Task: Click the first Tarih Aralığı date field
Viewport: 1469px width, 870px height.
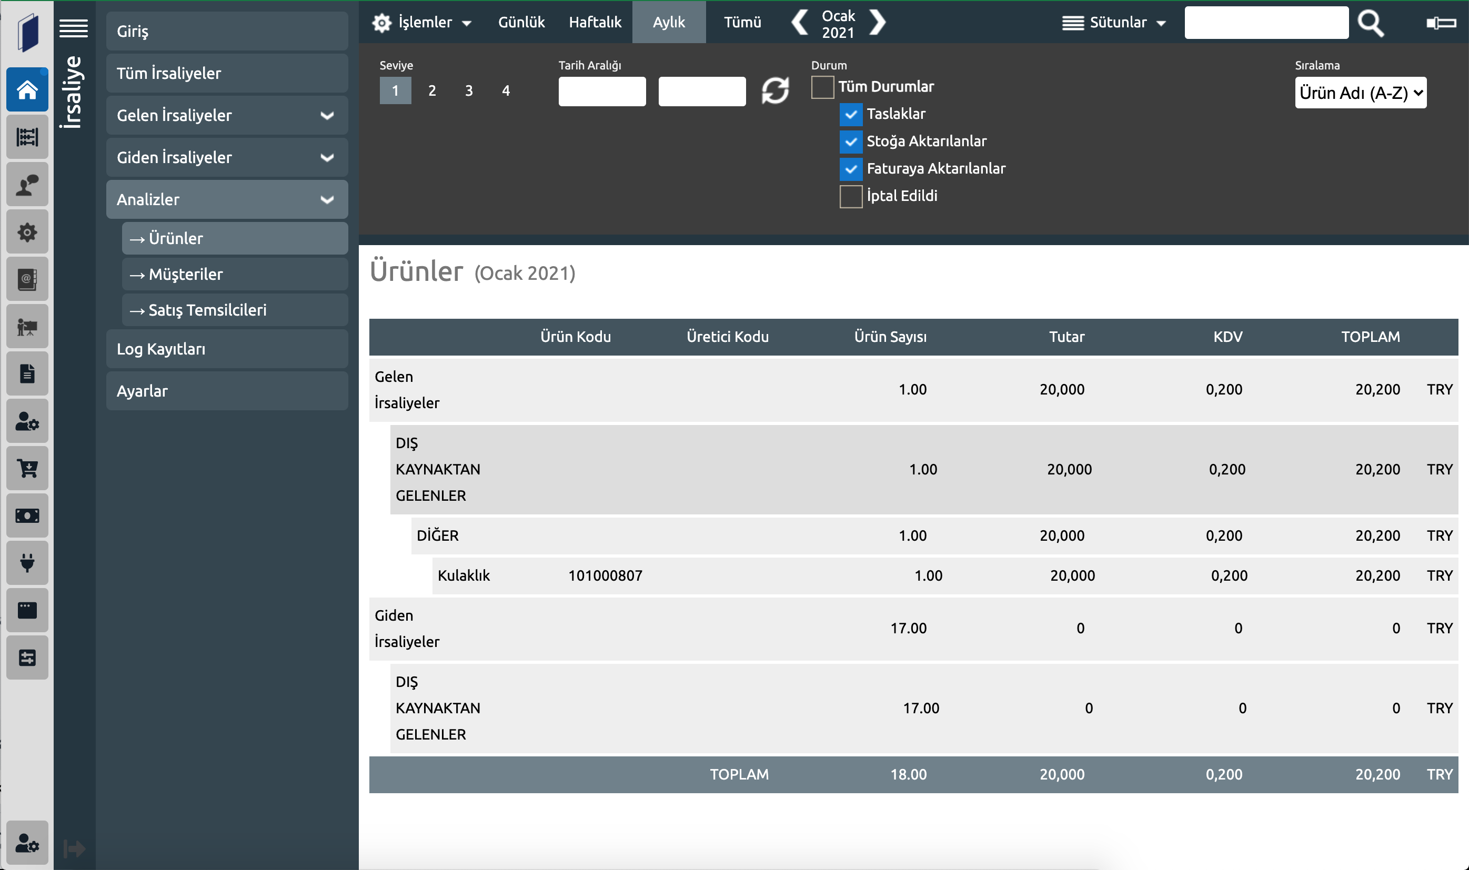Action: (x=602, y=92)
